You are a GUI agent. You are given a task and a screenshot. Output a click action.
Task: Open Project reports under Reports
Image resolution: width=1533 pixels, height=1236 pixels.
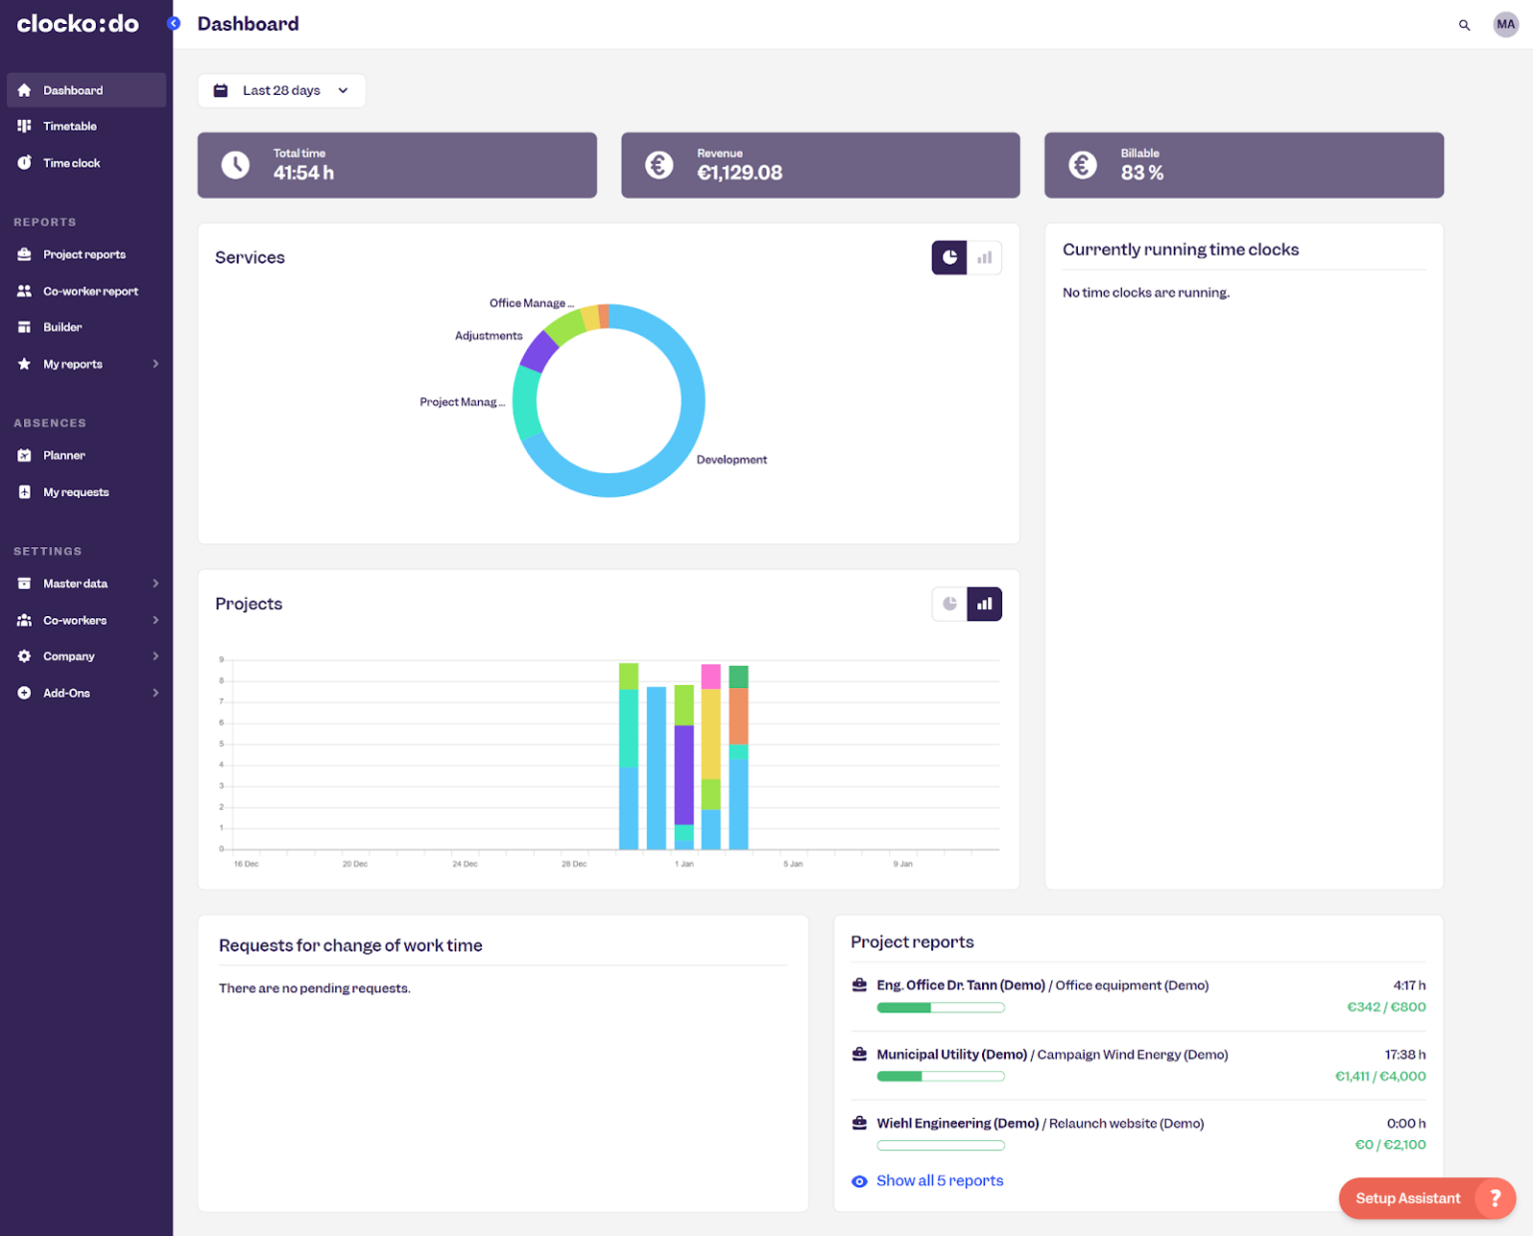click(85, 254)
